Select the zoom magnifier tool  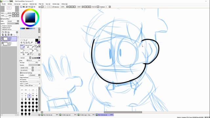pyautogui.click(x=24, y=43)
